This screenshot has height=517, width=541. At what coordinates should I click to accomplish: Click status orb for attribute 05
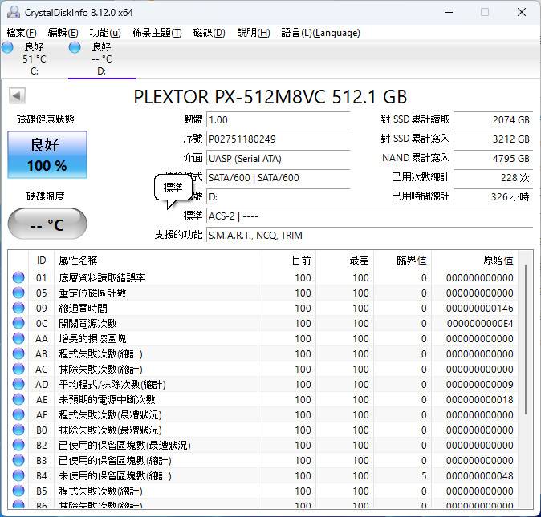pyautogui.click(x=18, y=293)
